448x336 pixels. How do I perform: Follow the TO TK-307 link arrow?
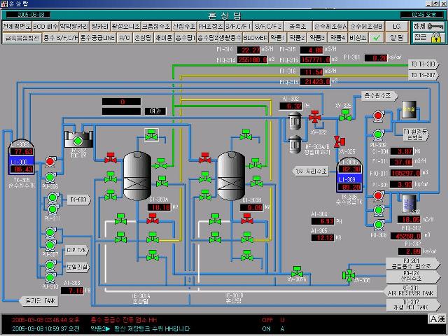pos(423,76)
